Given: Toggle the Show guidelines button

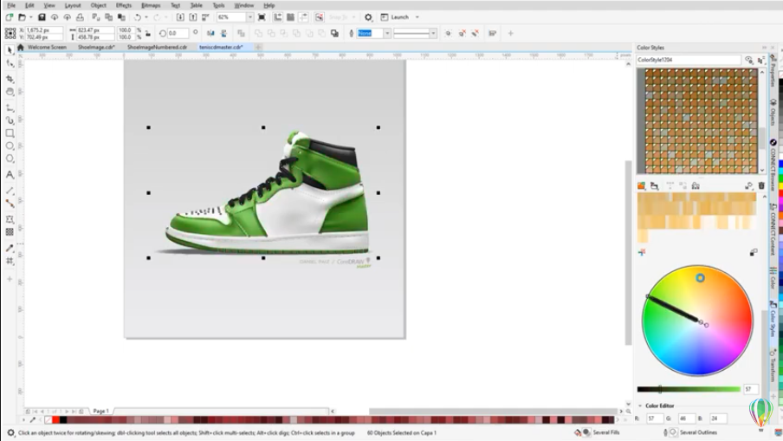Looking at the screenshot, I should coord(303,17).
